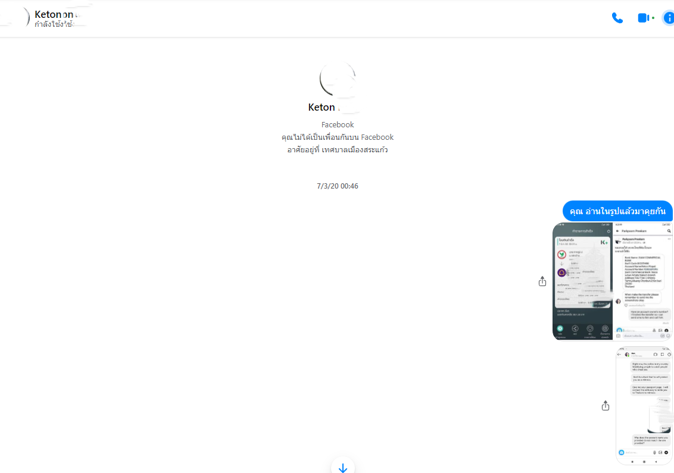
Task: Open Keton's name in the header
Action: [58, 14]
